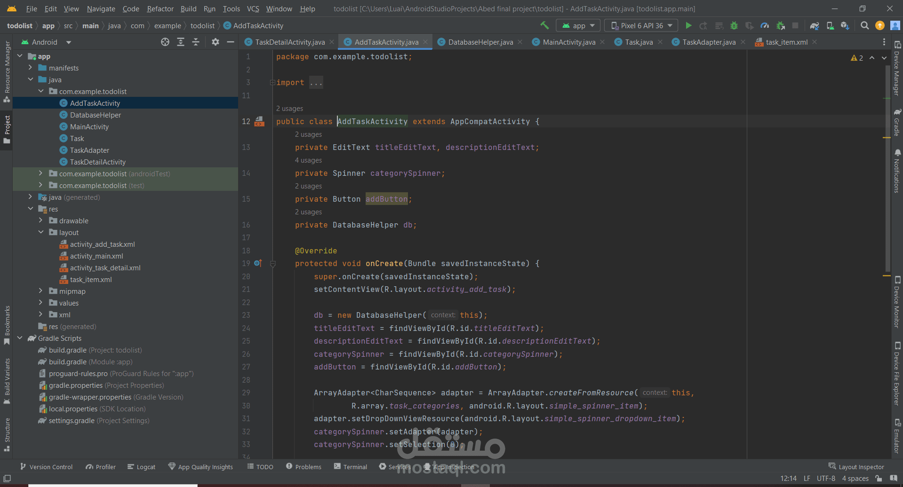Click the override gutter icon on line 19

pyautogui.click(x=258, y=263)
